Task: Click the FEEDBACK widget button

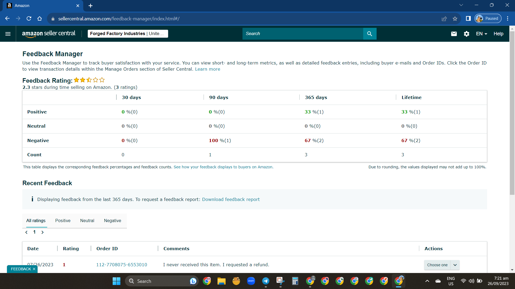Action: pos(21,269)
